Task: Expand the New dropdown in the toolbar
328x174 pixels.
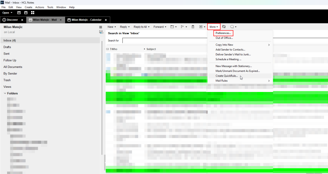Action: pyautogui.click(x=112, y=27)
